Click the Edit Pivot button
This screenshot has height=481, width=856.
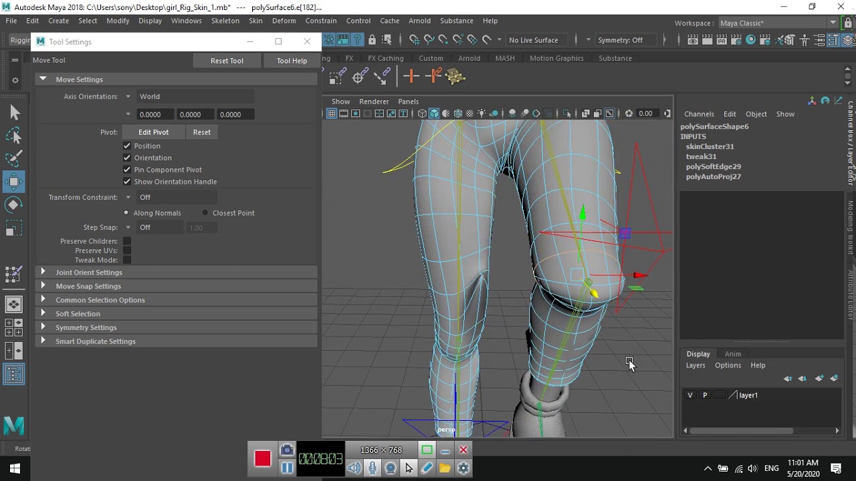[x=153, y=132]
